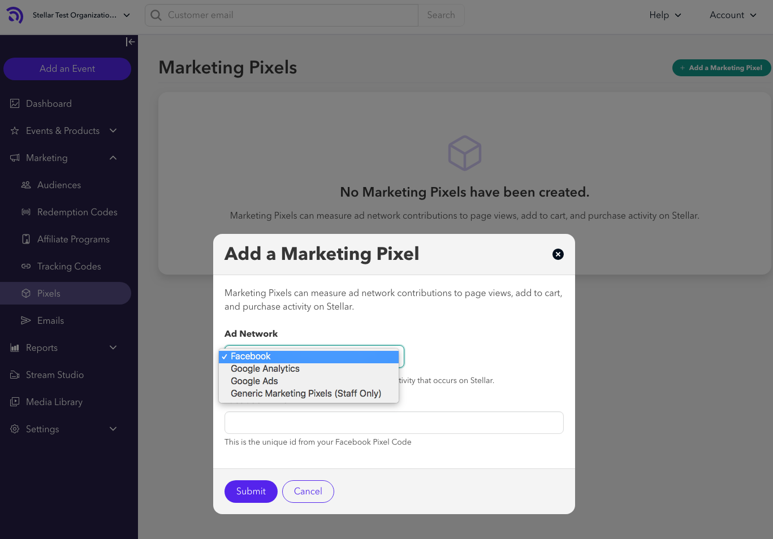The height and width of the screenshot is (539, 773).
Task: Go to the Emails section
Action: [x=50, y=320]
